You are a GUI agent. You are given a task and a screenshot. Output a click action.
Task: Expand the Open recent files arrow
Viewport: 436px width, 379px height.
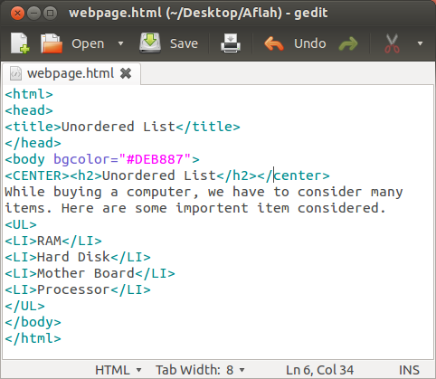pos(120,43)
